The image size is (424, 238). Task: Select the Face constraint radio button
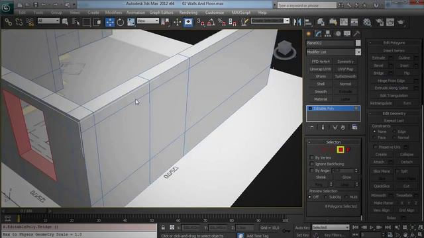pos(374,138)
